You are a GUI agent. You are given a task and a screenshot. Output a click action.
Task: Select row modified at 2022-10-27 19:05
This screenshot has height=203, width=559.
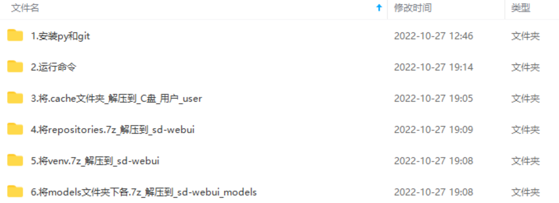tap(280, 98)
